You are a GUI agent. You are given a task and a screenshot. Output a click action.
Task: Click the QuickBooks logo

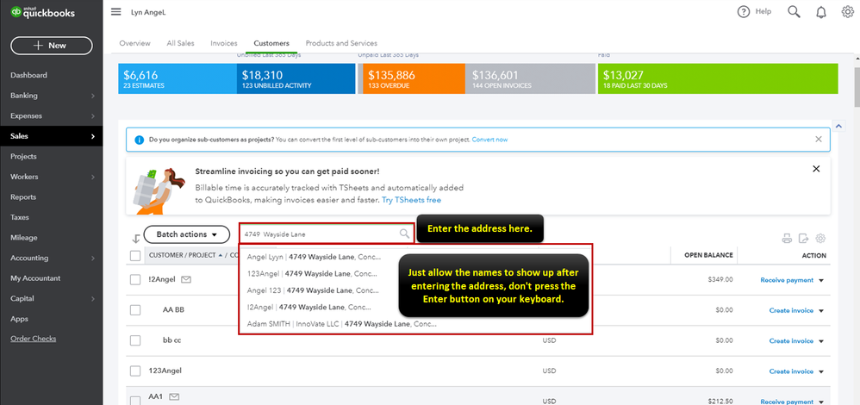click(x=43, y=13)
